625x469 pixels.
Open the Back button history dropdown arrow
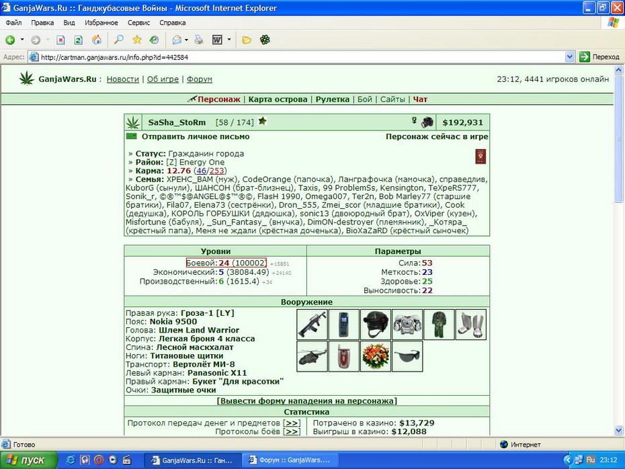coord(22,40)
